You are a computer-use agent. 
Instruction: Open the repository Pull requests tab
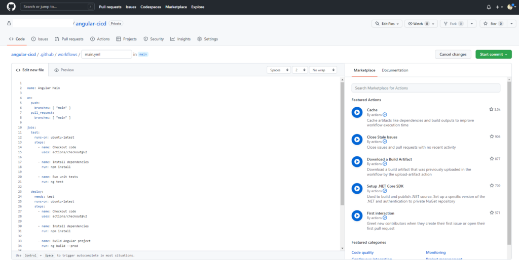click(x=69, y=39)
